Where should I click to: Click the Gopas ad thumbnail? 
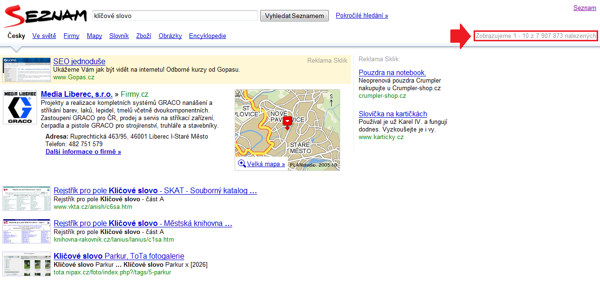[x=27, y=70]
